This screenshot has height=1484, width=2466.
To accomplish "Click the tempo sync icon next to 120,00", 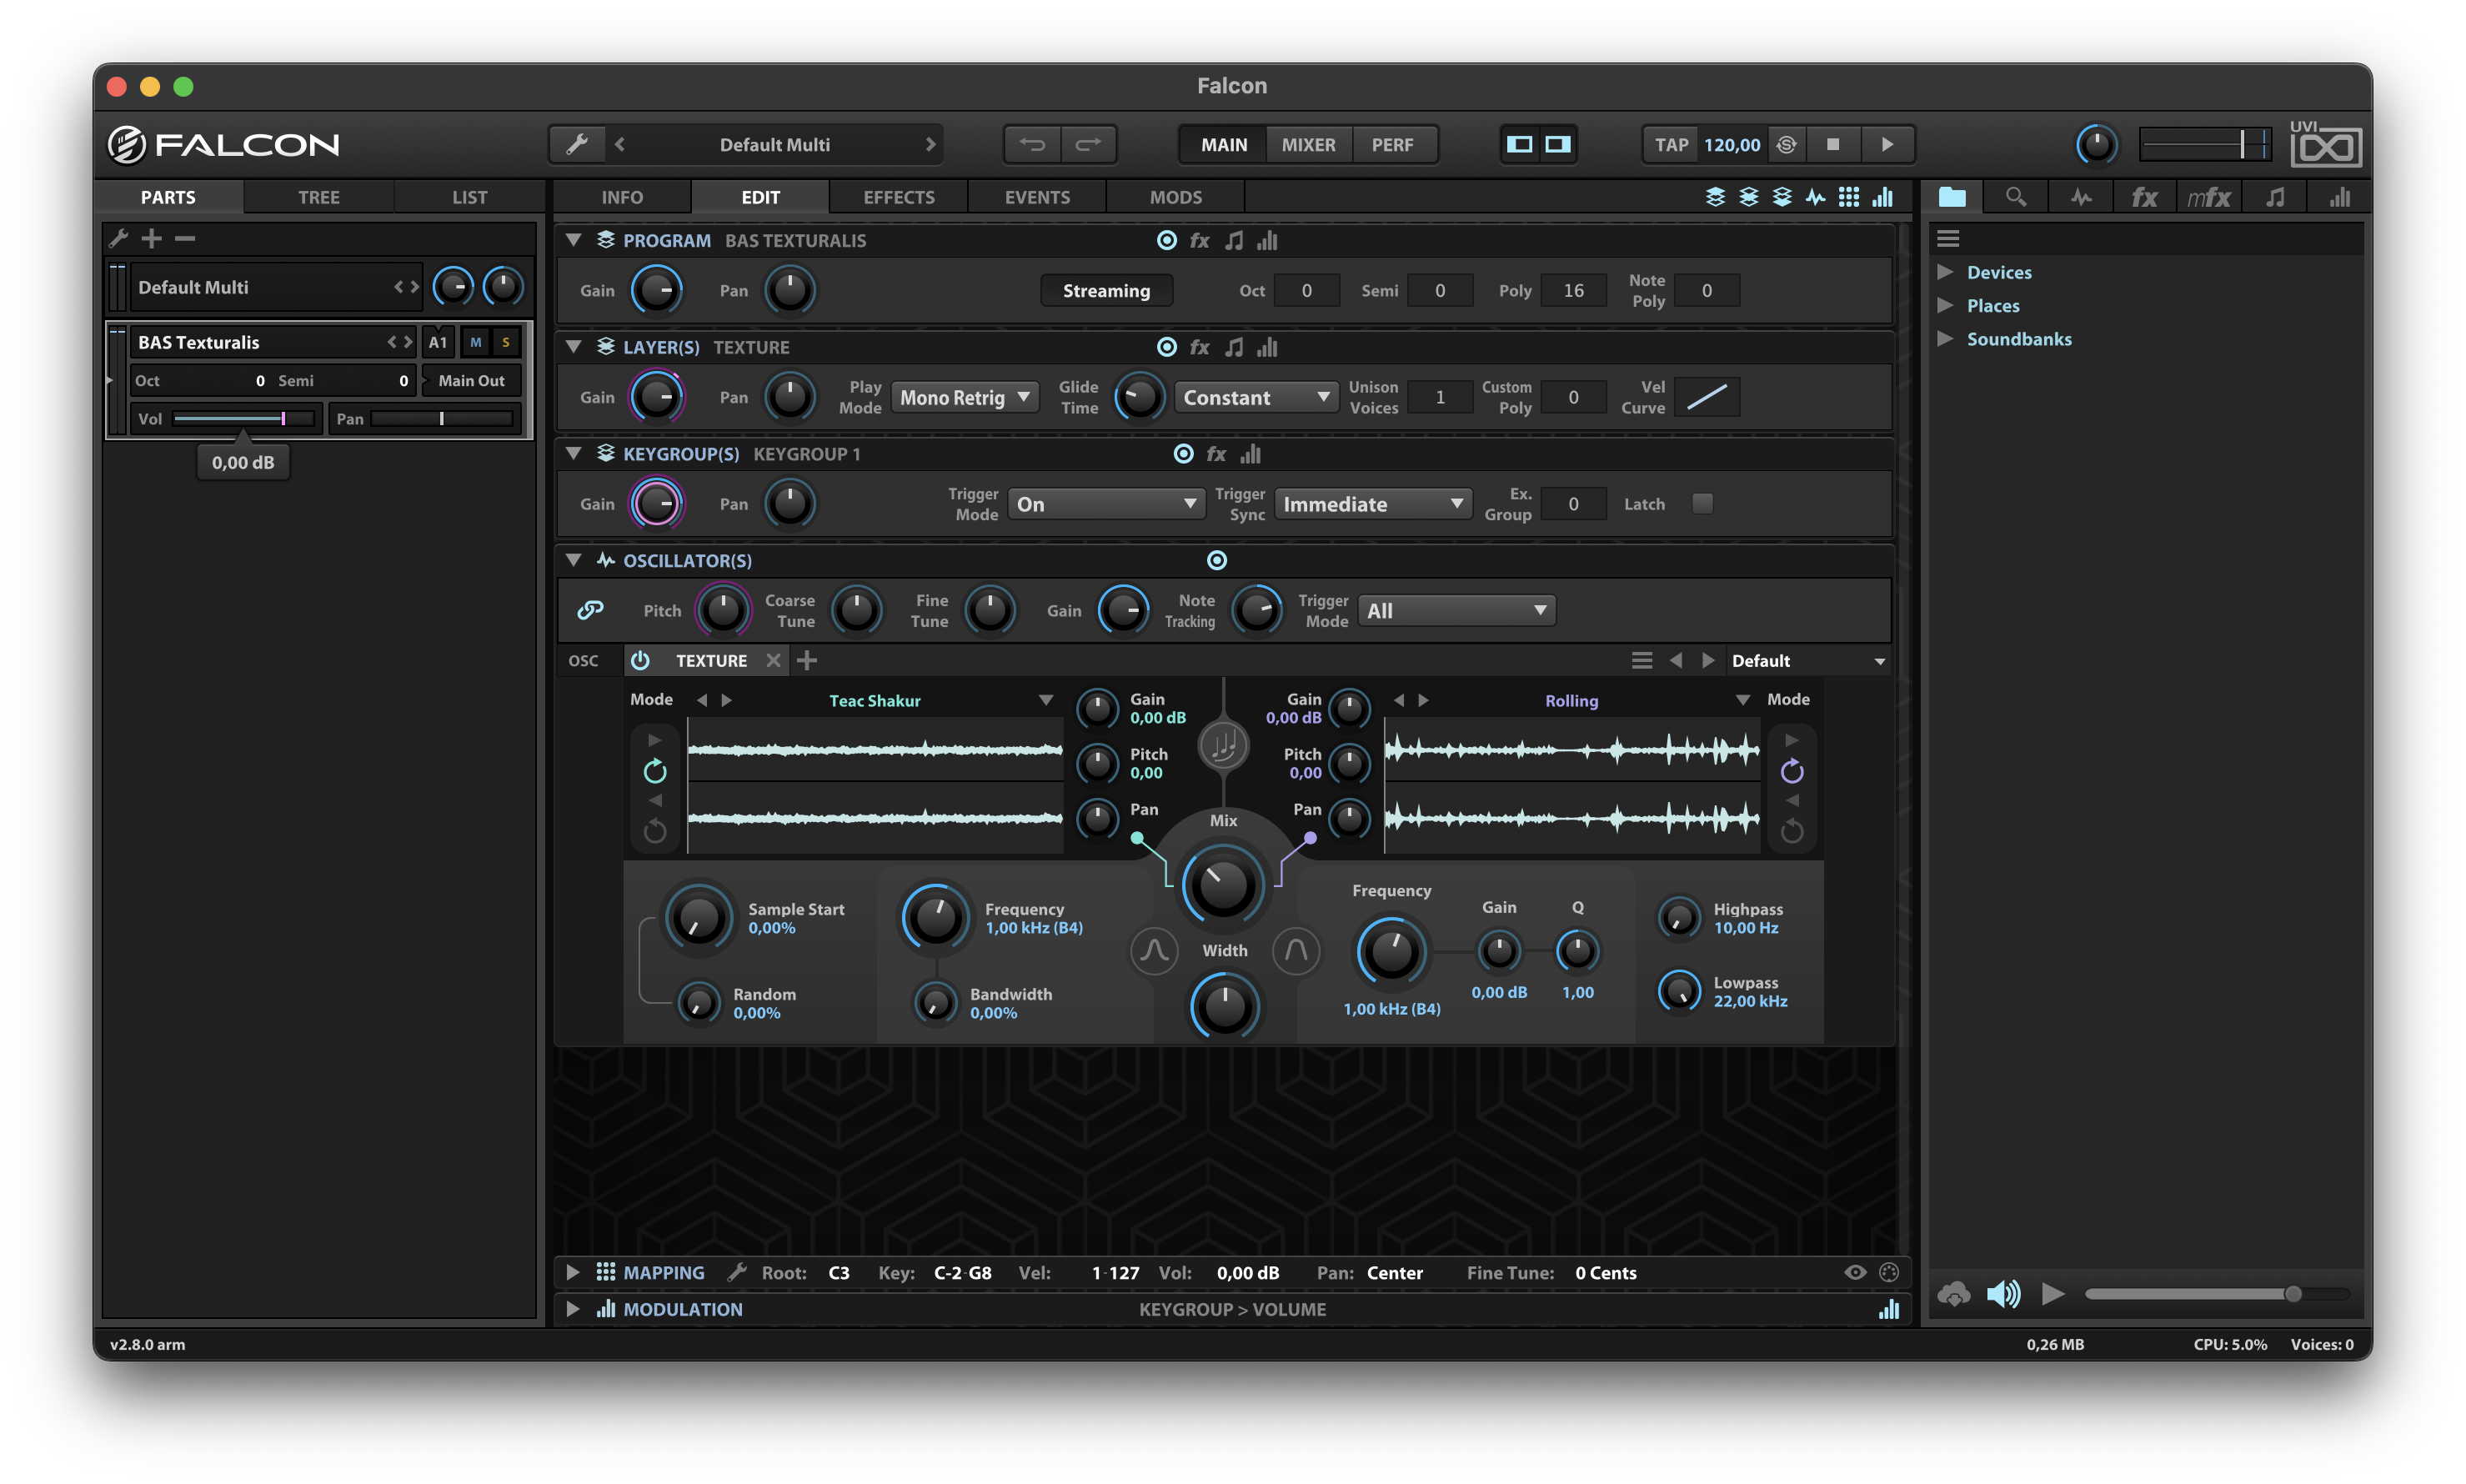I will (x=1787, y=144).
